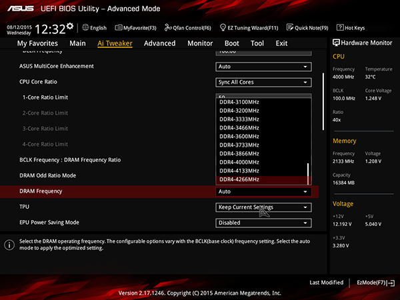
Task: Select highlighted DDR4-4266MHz option
Action: (x=262, y=179)
